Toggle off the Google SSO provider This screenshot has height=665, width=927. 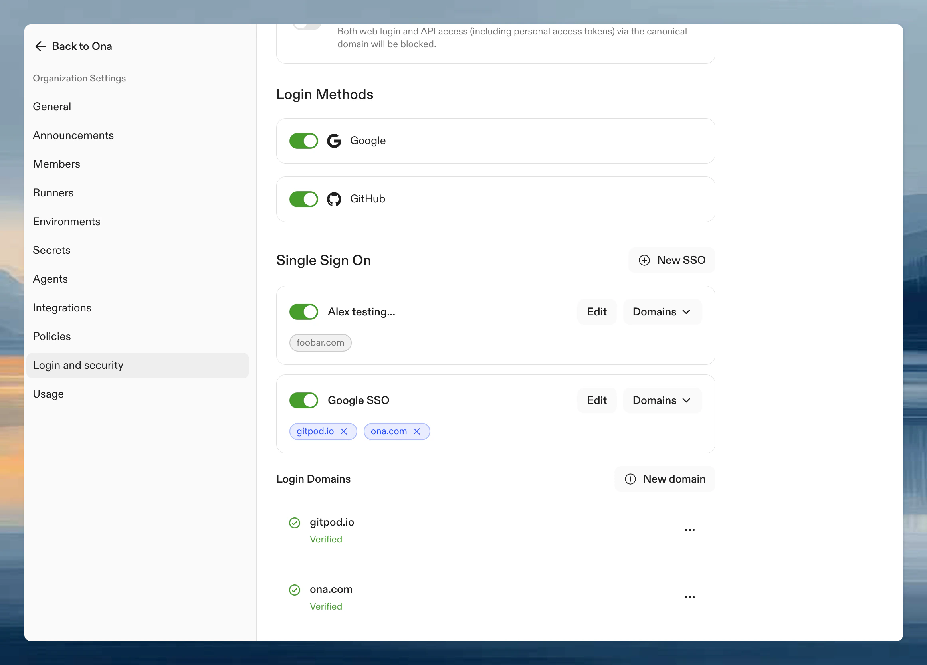pyautogui.click(x=303, y=400)
